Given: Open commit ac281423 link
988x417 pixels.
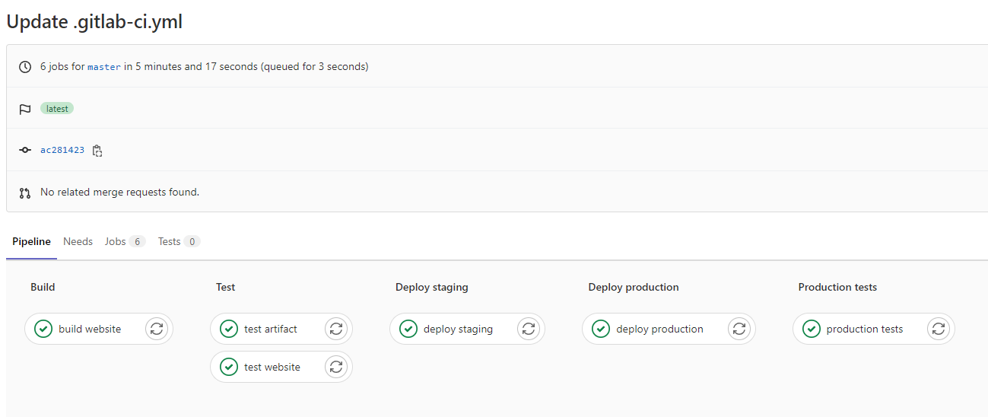Looking at the screenshot, I should tap(62, 150).
